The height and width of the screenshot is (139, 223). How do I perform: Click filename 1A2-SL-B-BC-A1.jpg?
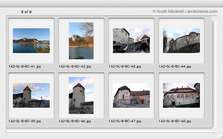point(25,67)
